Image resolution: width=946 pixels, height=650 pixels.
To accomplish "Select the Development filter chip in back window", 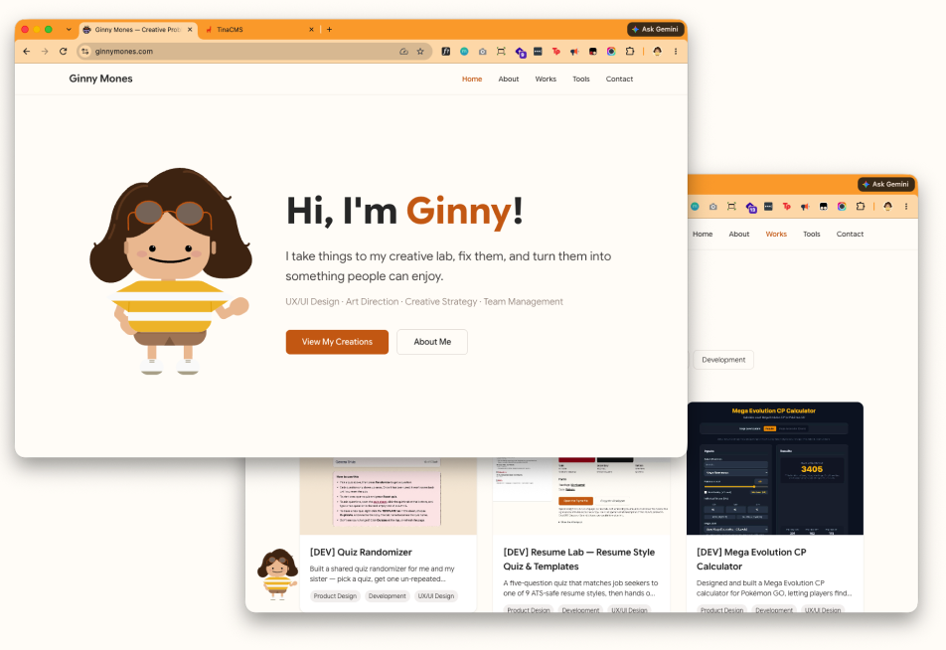I will 723,360.
